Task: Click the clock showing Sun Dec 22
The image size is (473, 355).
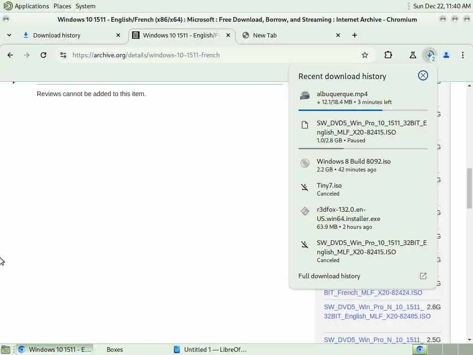Action: point(441,6)
